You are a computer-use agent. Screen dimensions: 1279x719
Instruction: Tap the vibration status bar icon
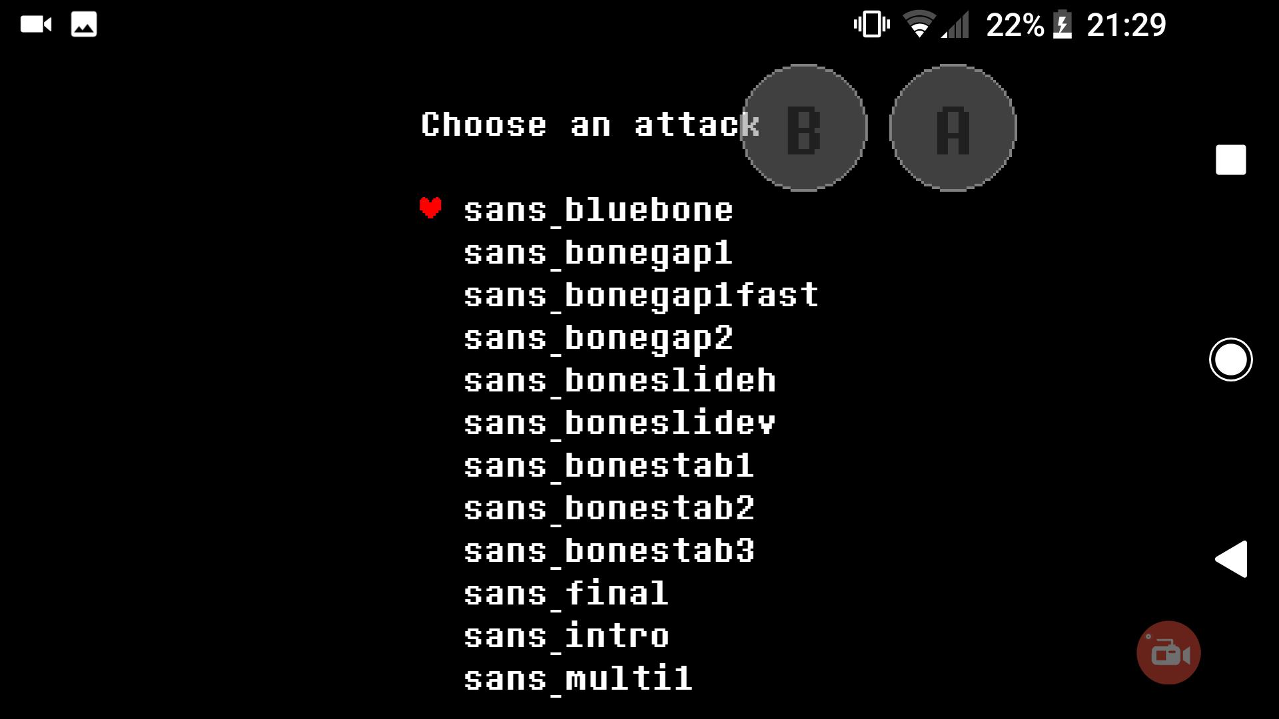[868, 24]
